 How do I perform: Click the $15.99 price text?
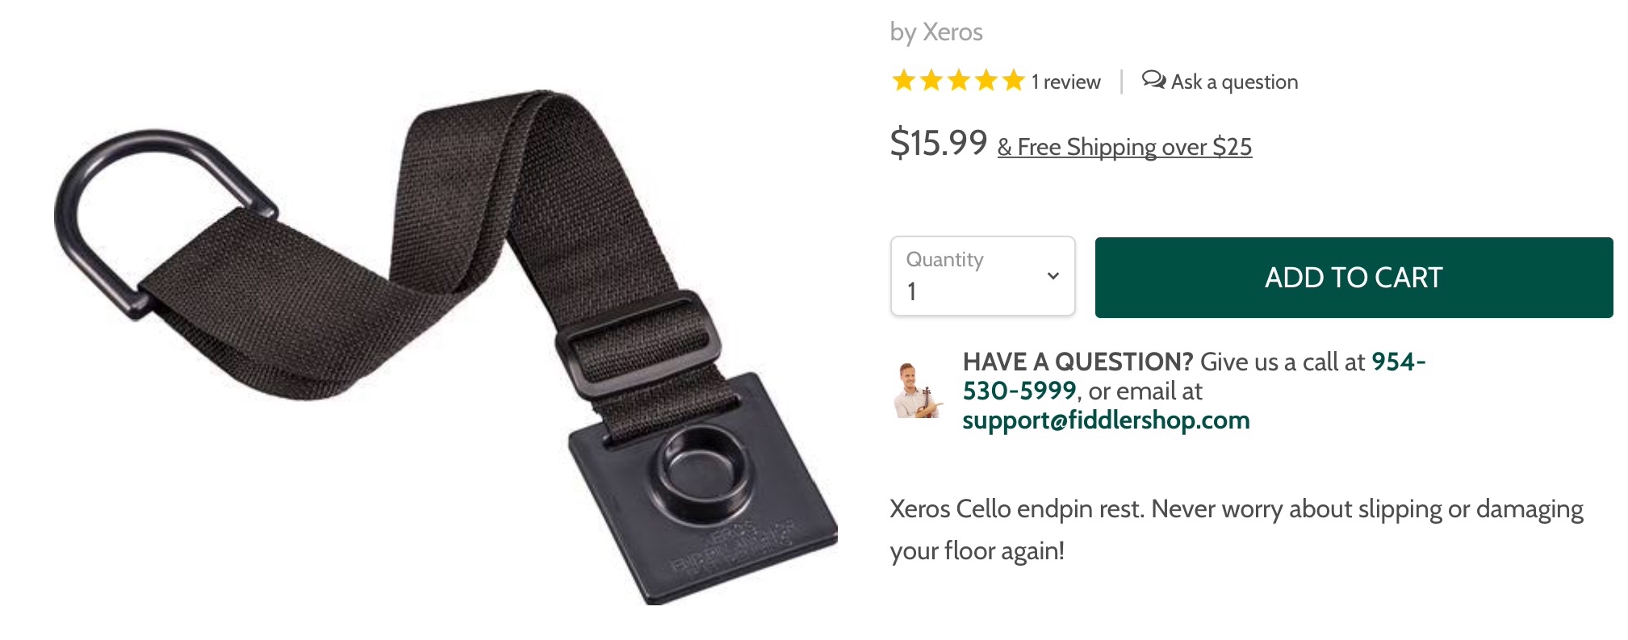pyautogui.click(x=938, y=143)
